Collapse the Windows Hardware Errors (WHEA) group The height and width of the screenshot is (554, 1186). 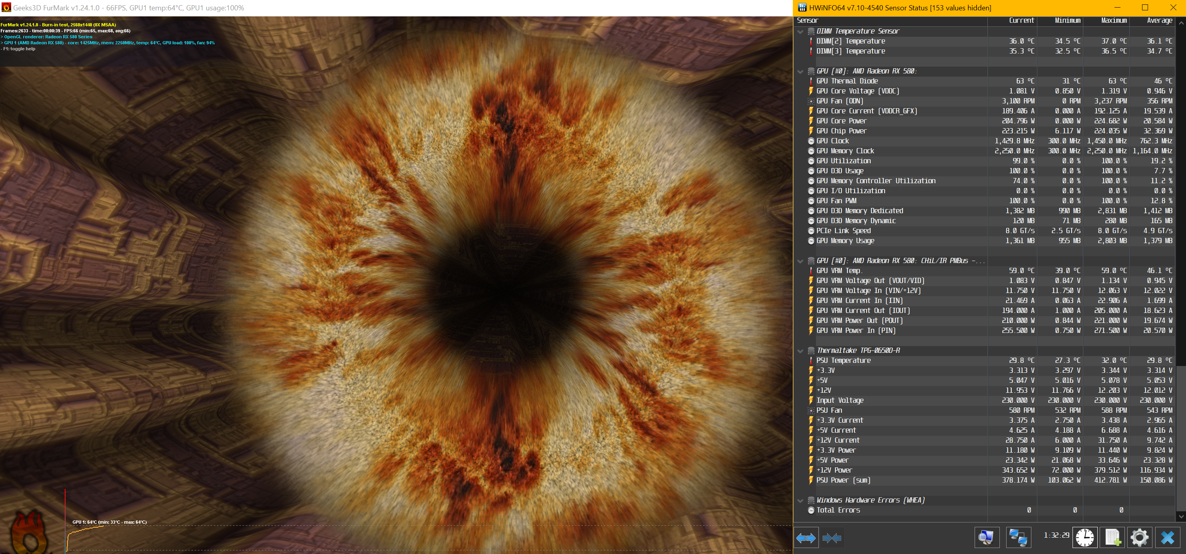800,501
